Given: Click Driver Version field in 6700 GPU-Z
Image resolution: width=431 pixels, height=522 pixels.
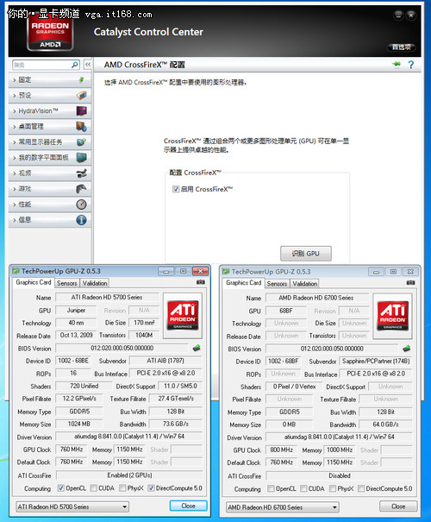Looking at the screenshot, I should [339, 437].
